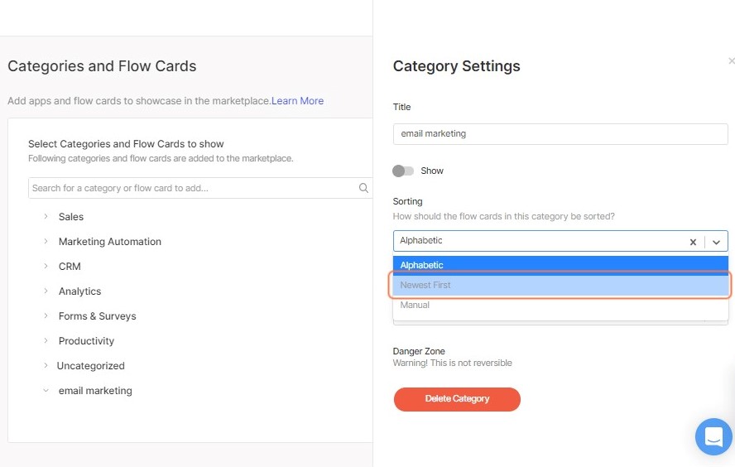735x467 pixels.
Task: Choose the Manual sorting option
Action: (560, 306)
